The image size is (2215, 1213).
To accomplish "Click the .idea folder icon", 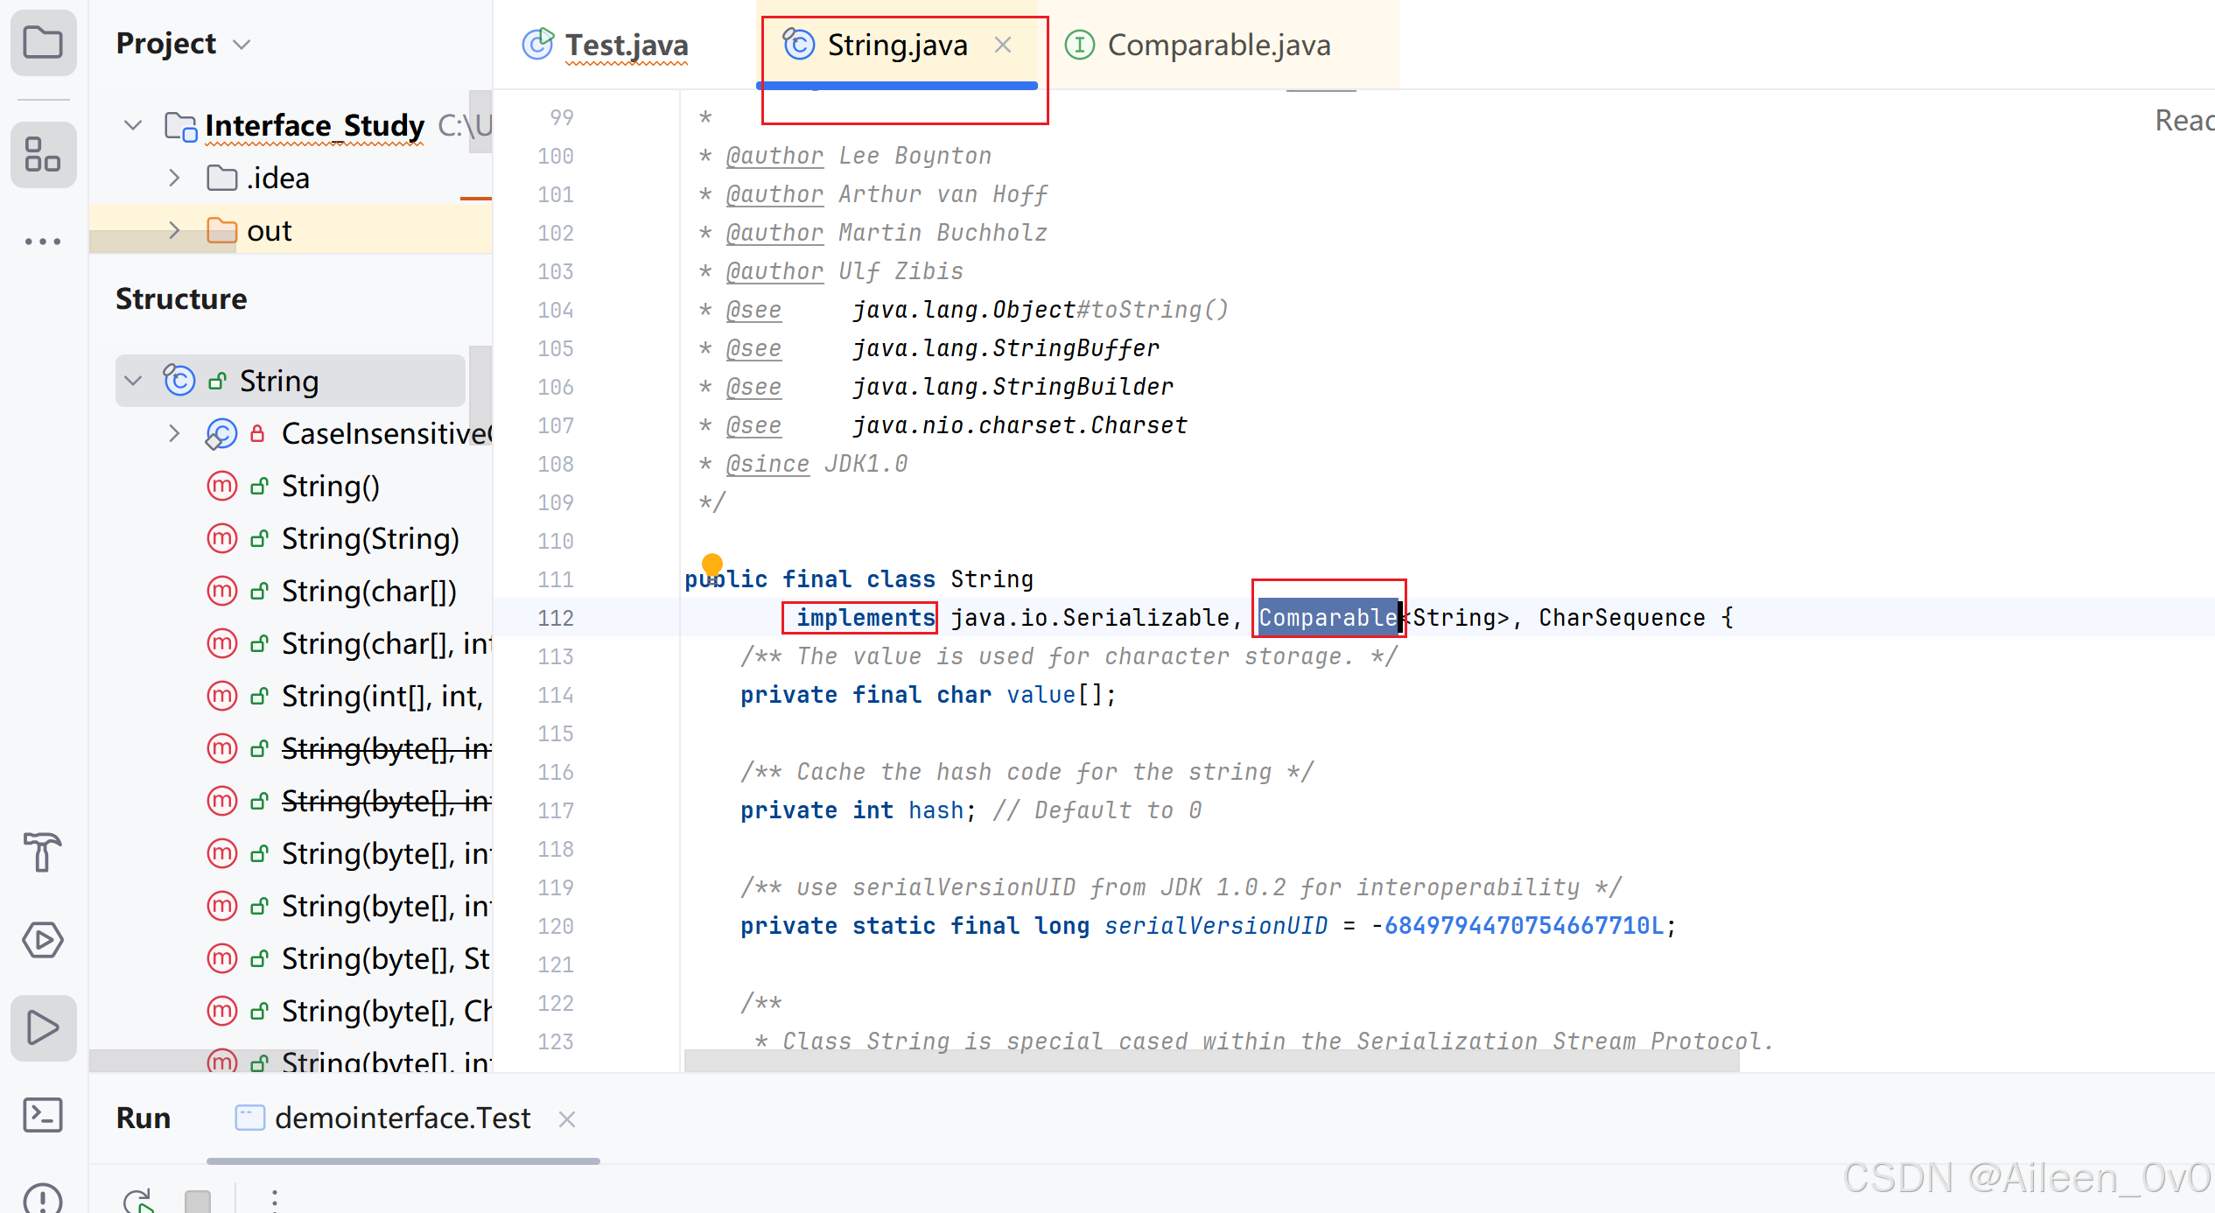I will [221, 179].
